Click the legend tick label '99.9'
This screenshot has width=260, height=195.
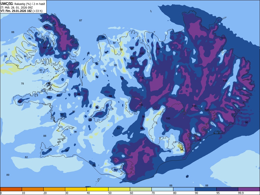[240, 193]
